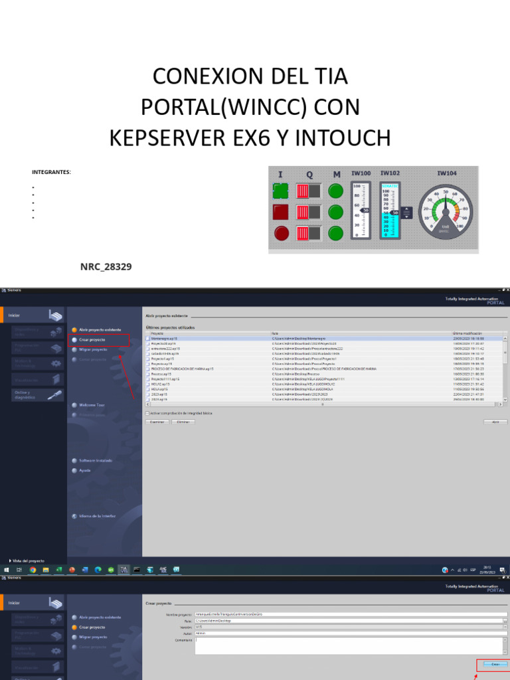Select the Proyecto1111.ap15 project row
Viewport: 510px width, 680px height.
point(323,379)
